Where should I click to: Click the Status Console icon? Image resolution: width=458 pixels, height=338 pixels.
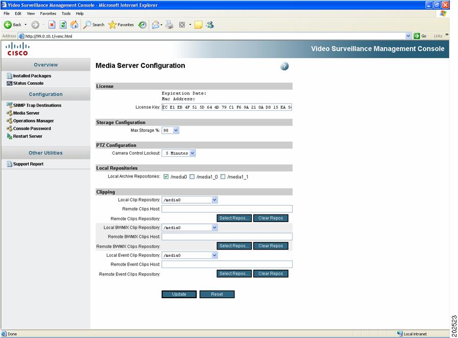coord(10,83)
